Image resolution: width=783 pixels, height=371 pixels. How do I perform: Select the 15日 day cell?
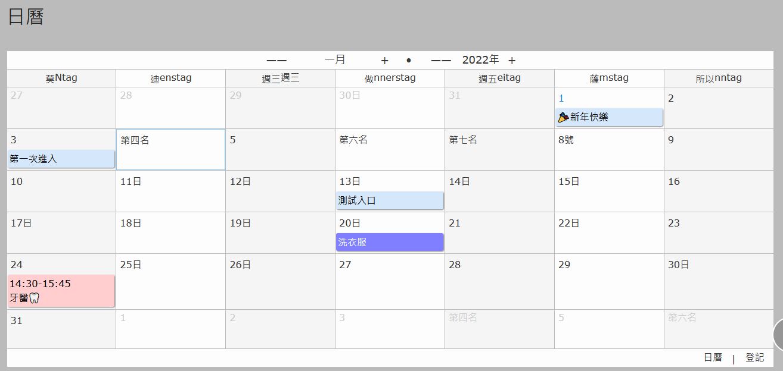[x=608, y=191]
